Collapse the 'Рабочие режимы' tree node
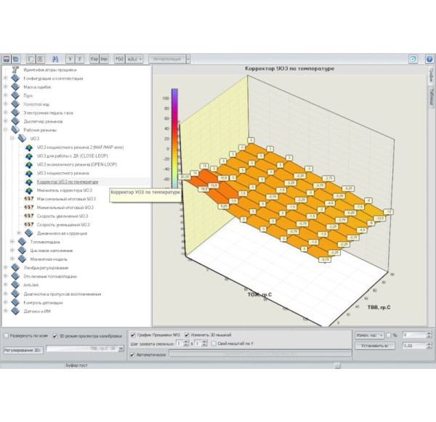The height and width of the screenshot is (422, 436). click(x=6, y=130)
